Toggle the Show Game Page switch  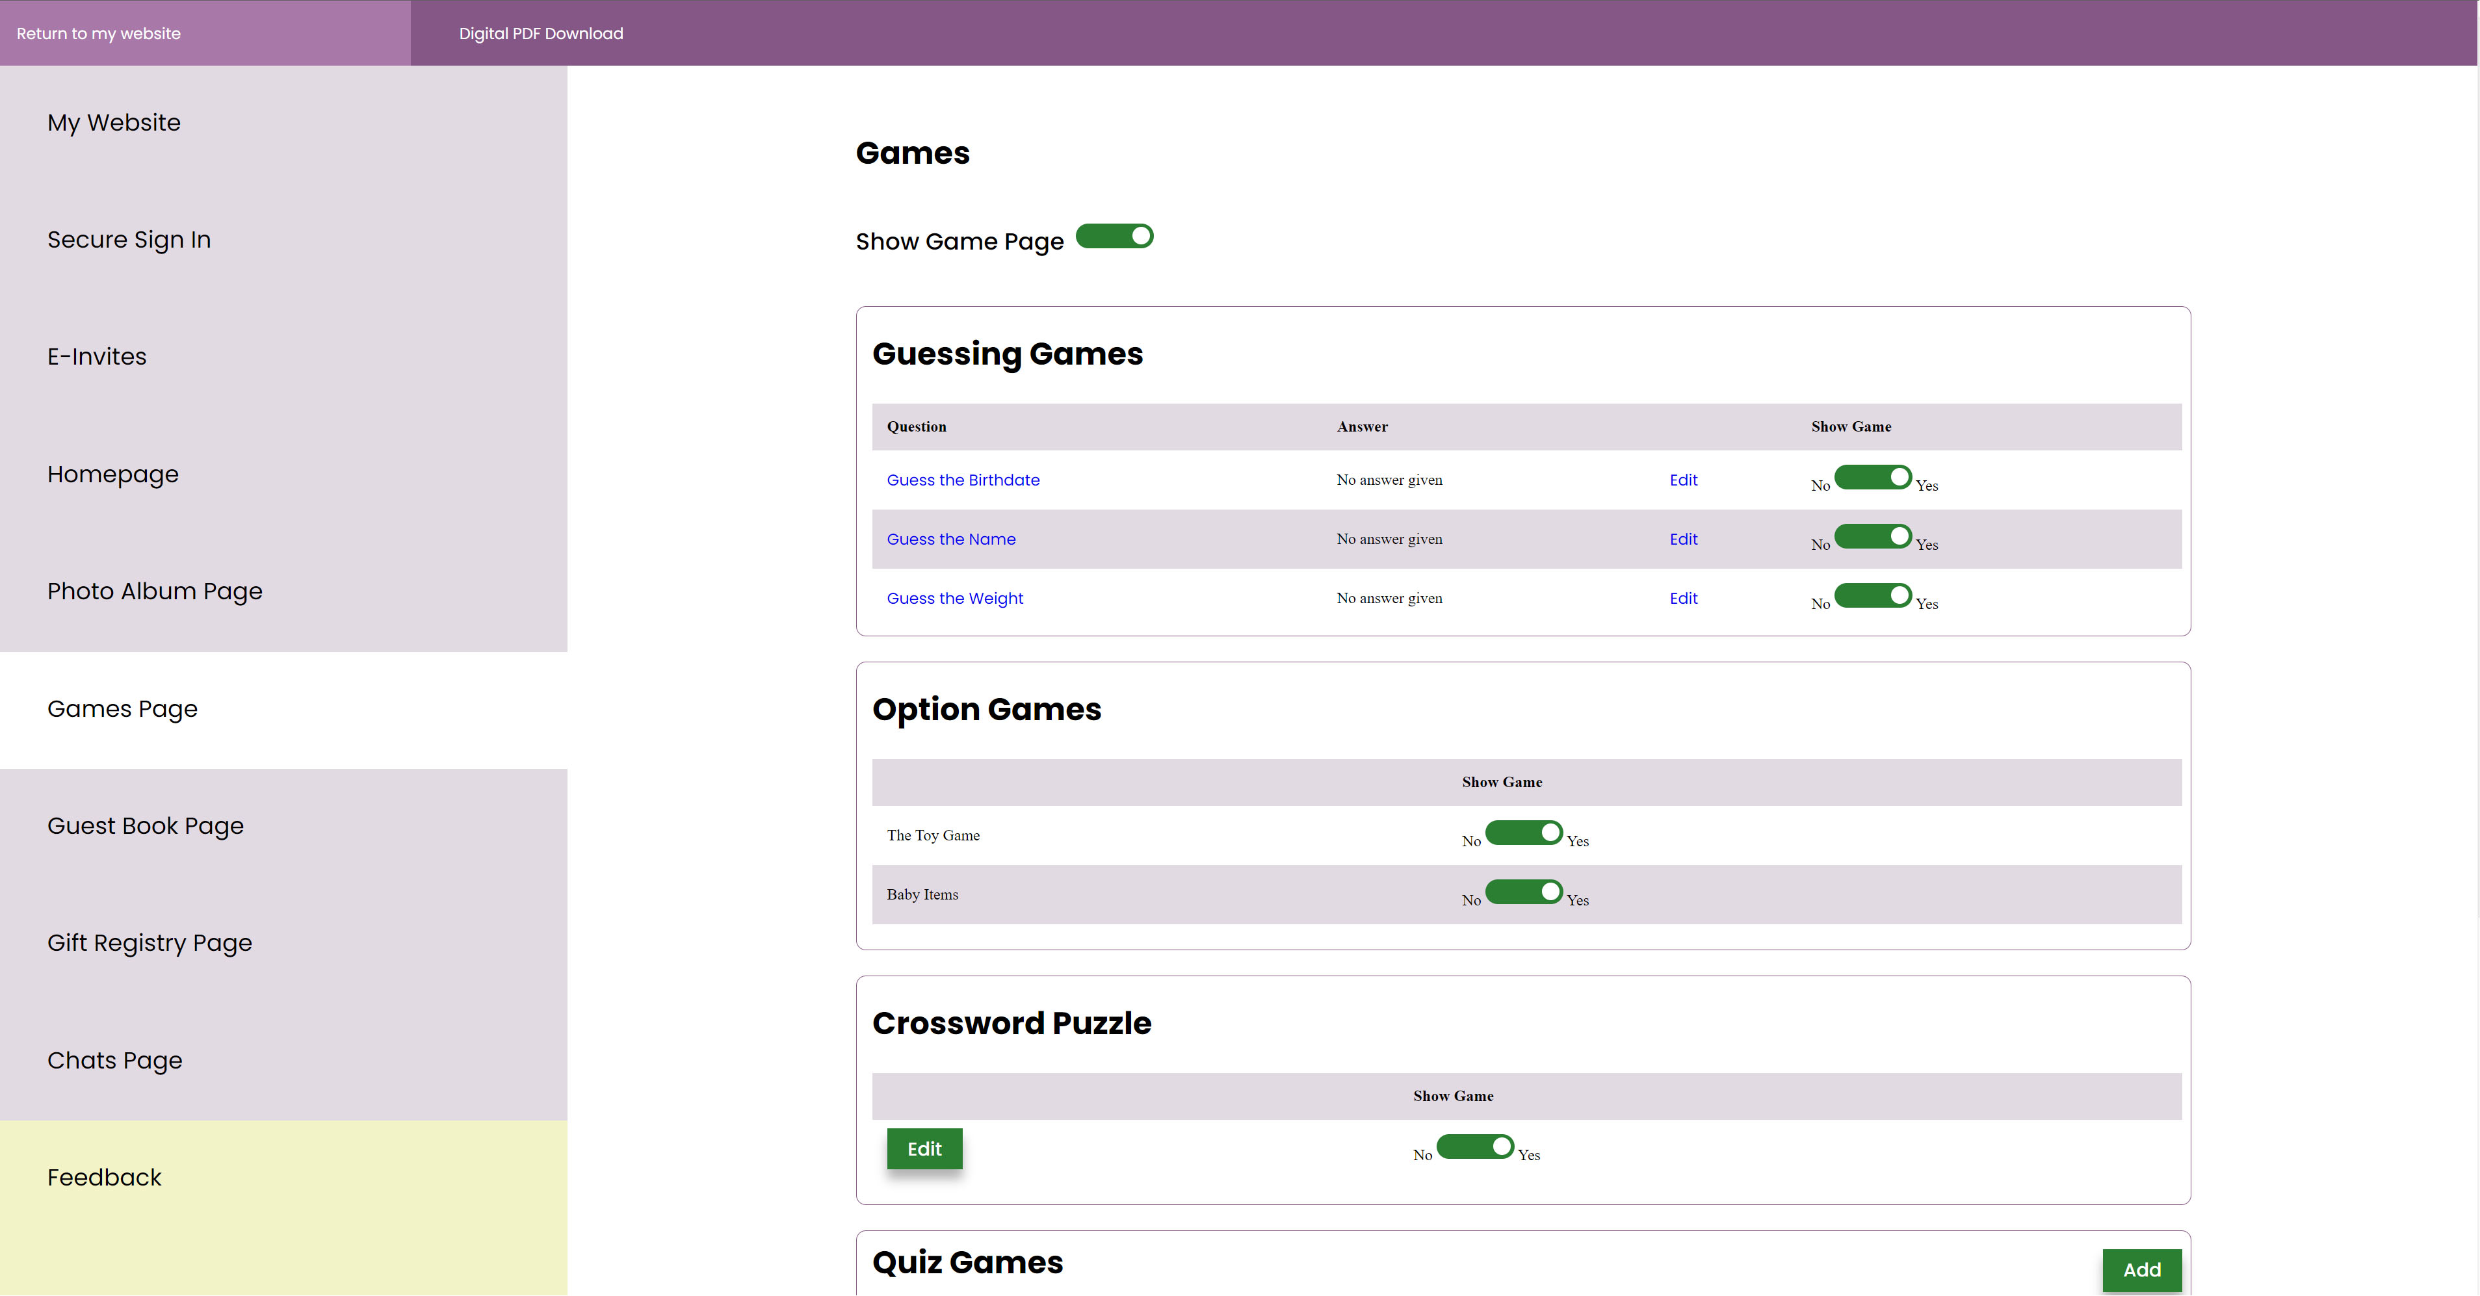(x=1114, y=237)
